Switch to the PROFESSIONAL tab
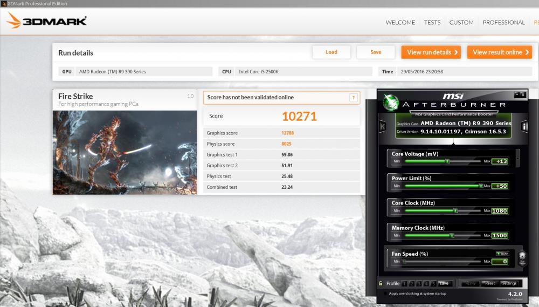Screen dimensions: 539x307 tap(503, 22)
